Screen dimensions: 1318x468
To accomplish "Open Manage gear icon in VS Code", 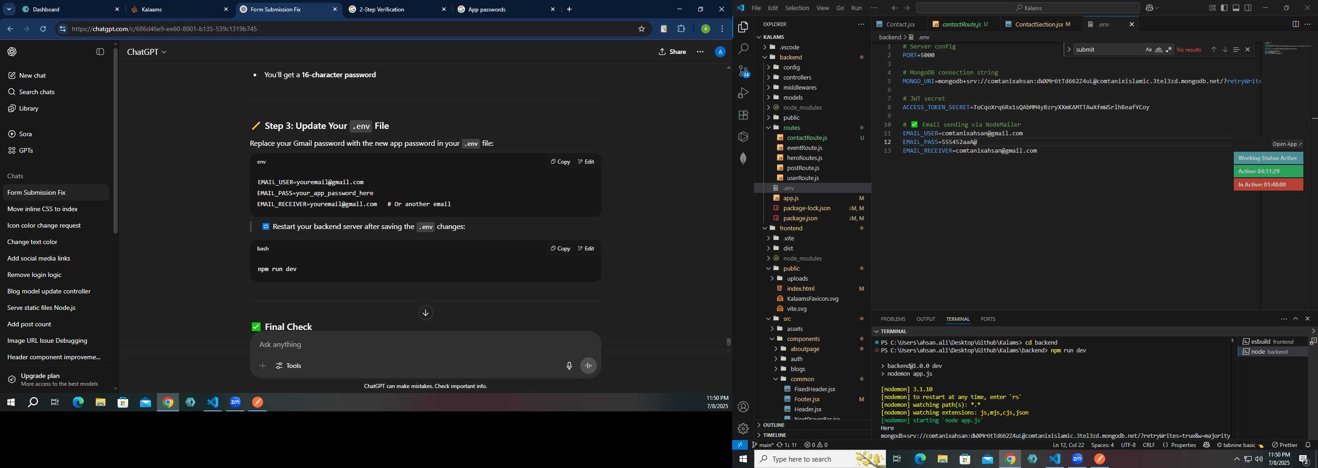I will pyautogui.click(x=743, y=429).
